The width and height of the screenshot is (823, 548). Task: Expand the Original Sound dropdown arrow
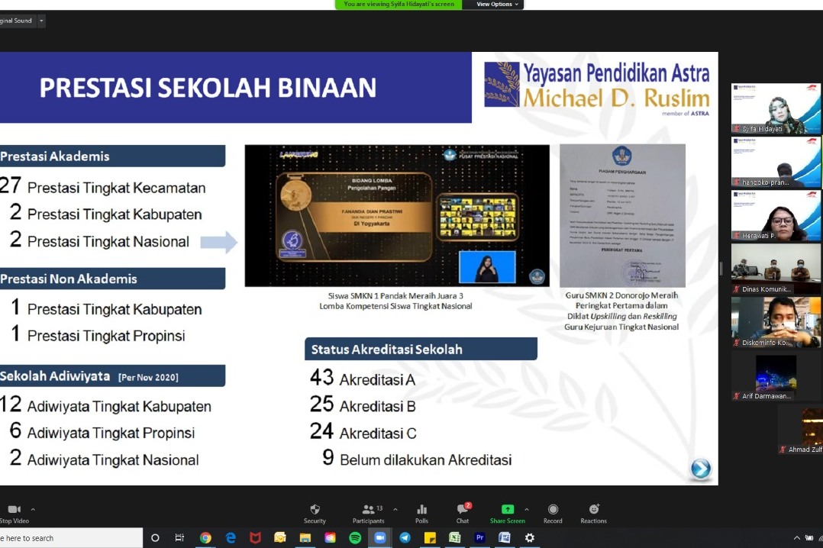pos(41,21)
